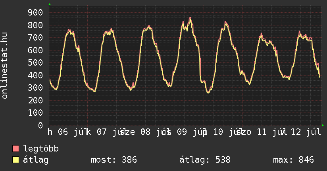Click the pink legtöbb legend swatch
327x171 pixels.
15,149
